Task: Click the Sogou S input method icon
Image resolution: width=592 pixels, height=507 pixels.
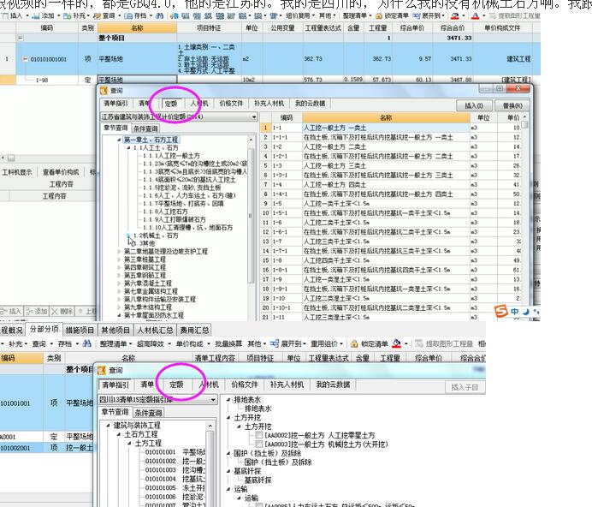Action: pyautogui.click(x=501, y=311)
